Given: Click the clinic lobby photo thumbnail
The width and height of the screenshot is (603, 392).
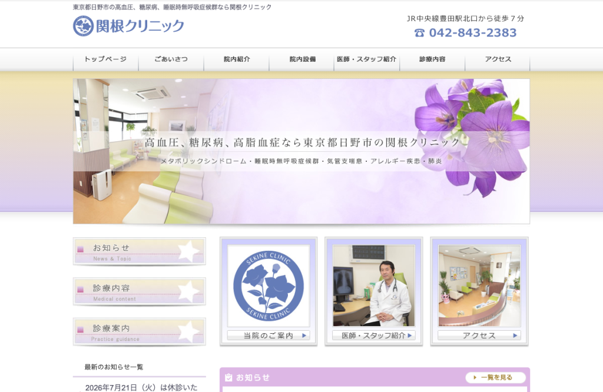Looking at the screenshot, I should click(x=479, y=286).
